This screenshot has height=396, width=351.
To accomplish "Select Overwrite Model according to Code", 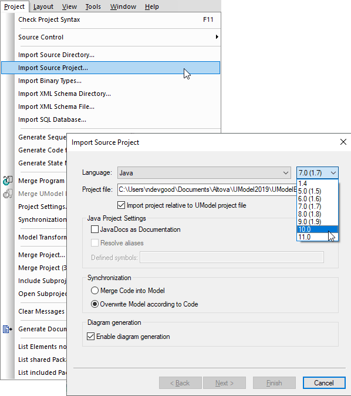I will coord(95,304).
